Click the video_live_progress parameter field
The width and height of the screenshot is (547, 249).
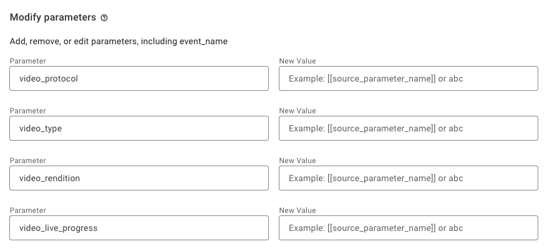tap(139, 228)
